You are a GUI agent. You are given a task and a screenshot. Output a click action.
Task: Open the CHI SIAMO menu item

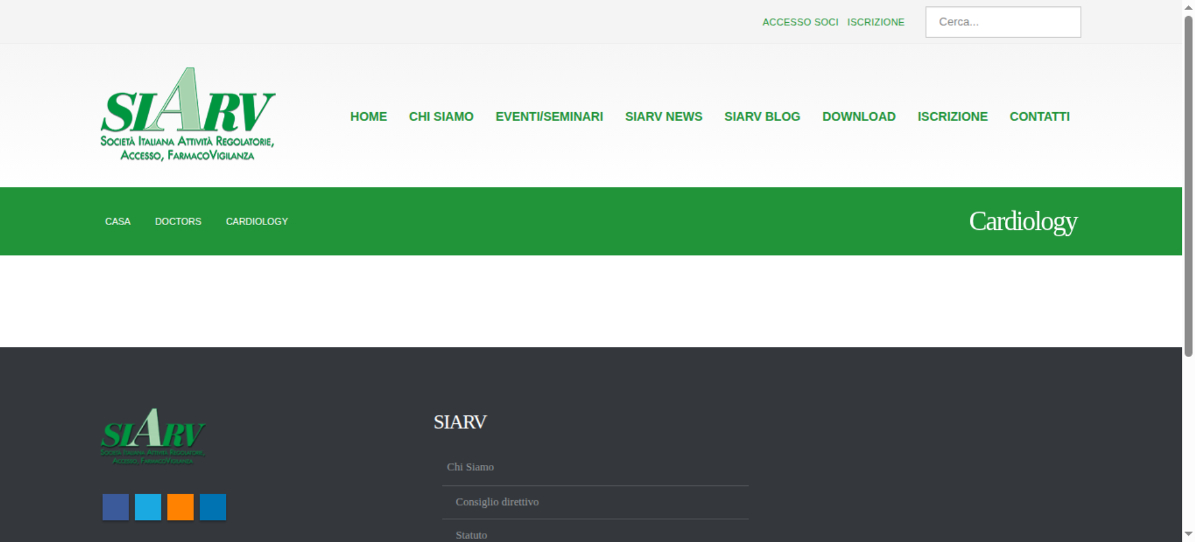(x=441, y=116)
